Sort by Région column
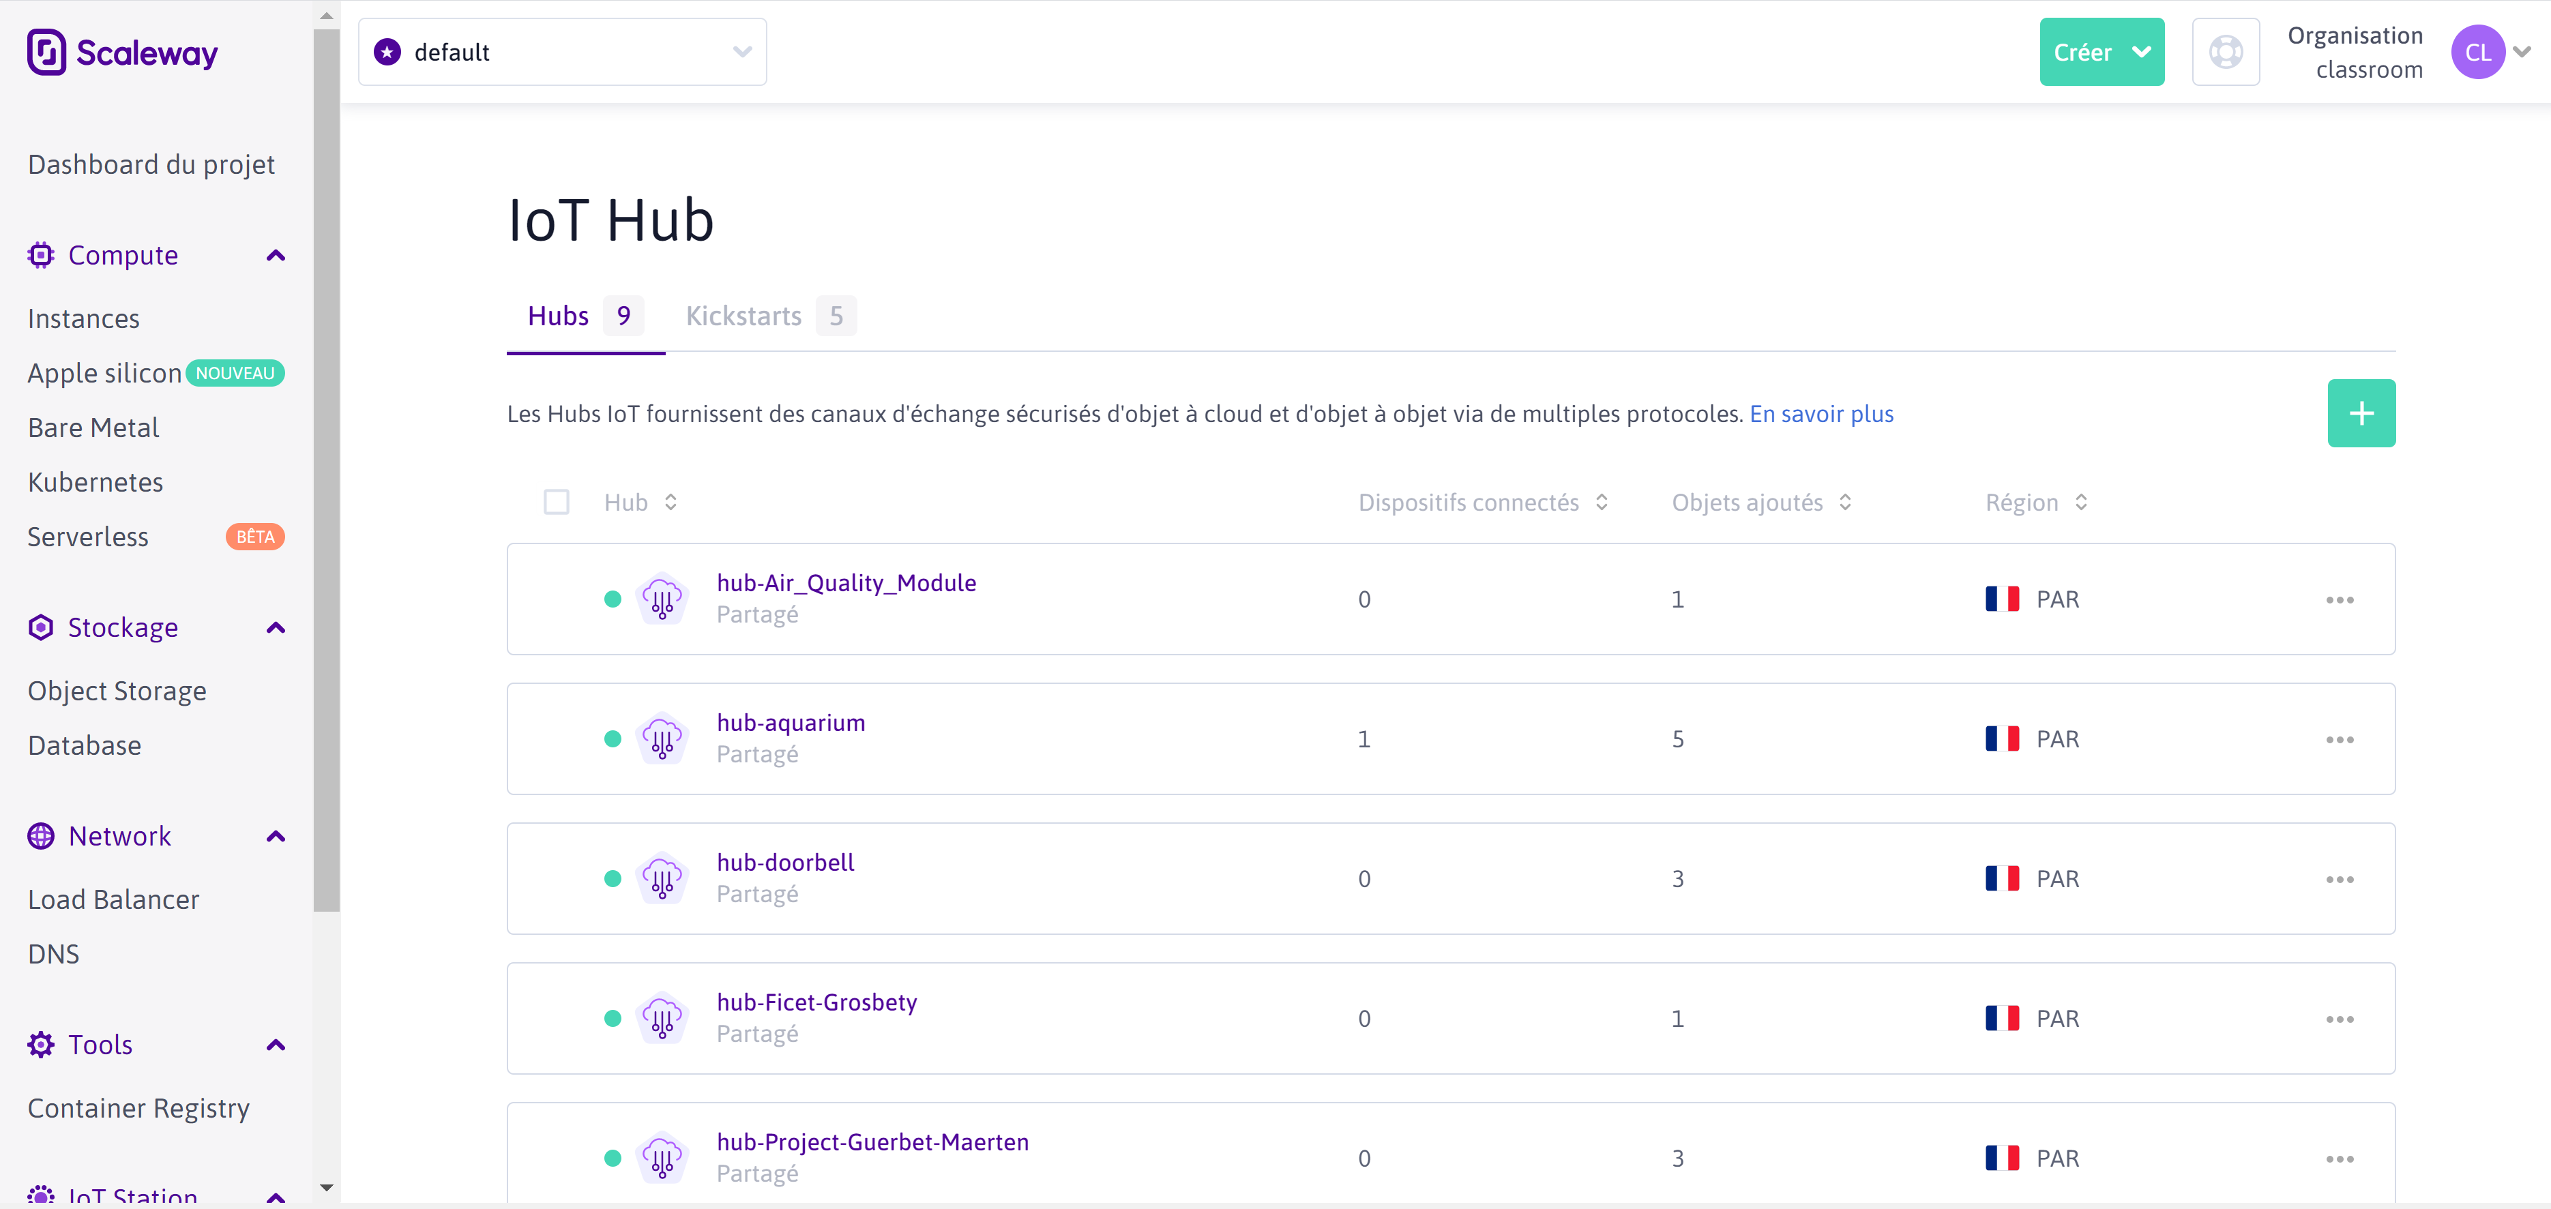 [2036, 502]
